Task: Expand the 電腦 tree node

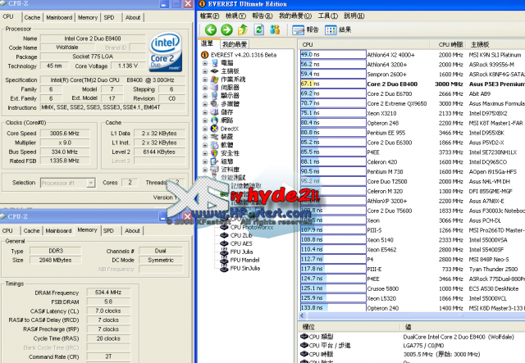Action: point(205,63)
